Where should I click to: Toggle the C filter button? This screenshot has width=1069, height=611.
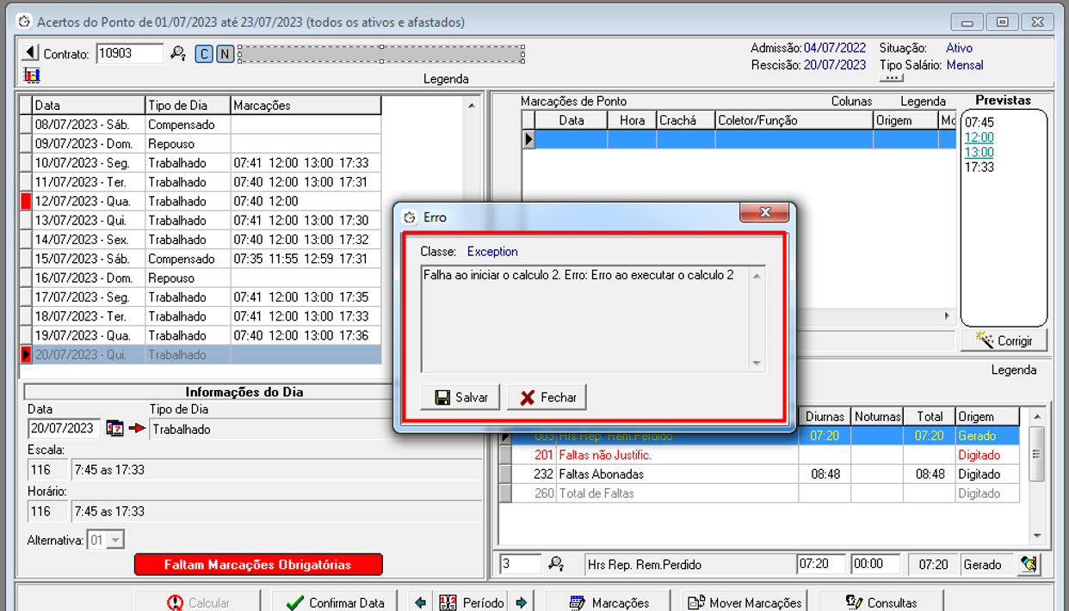(x=204, y=54)
